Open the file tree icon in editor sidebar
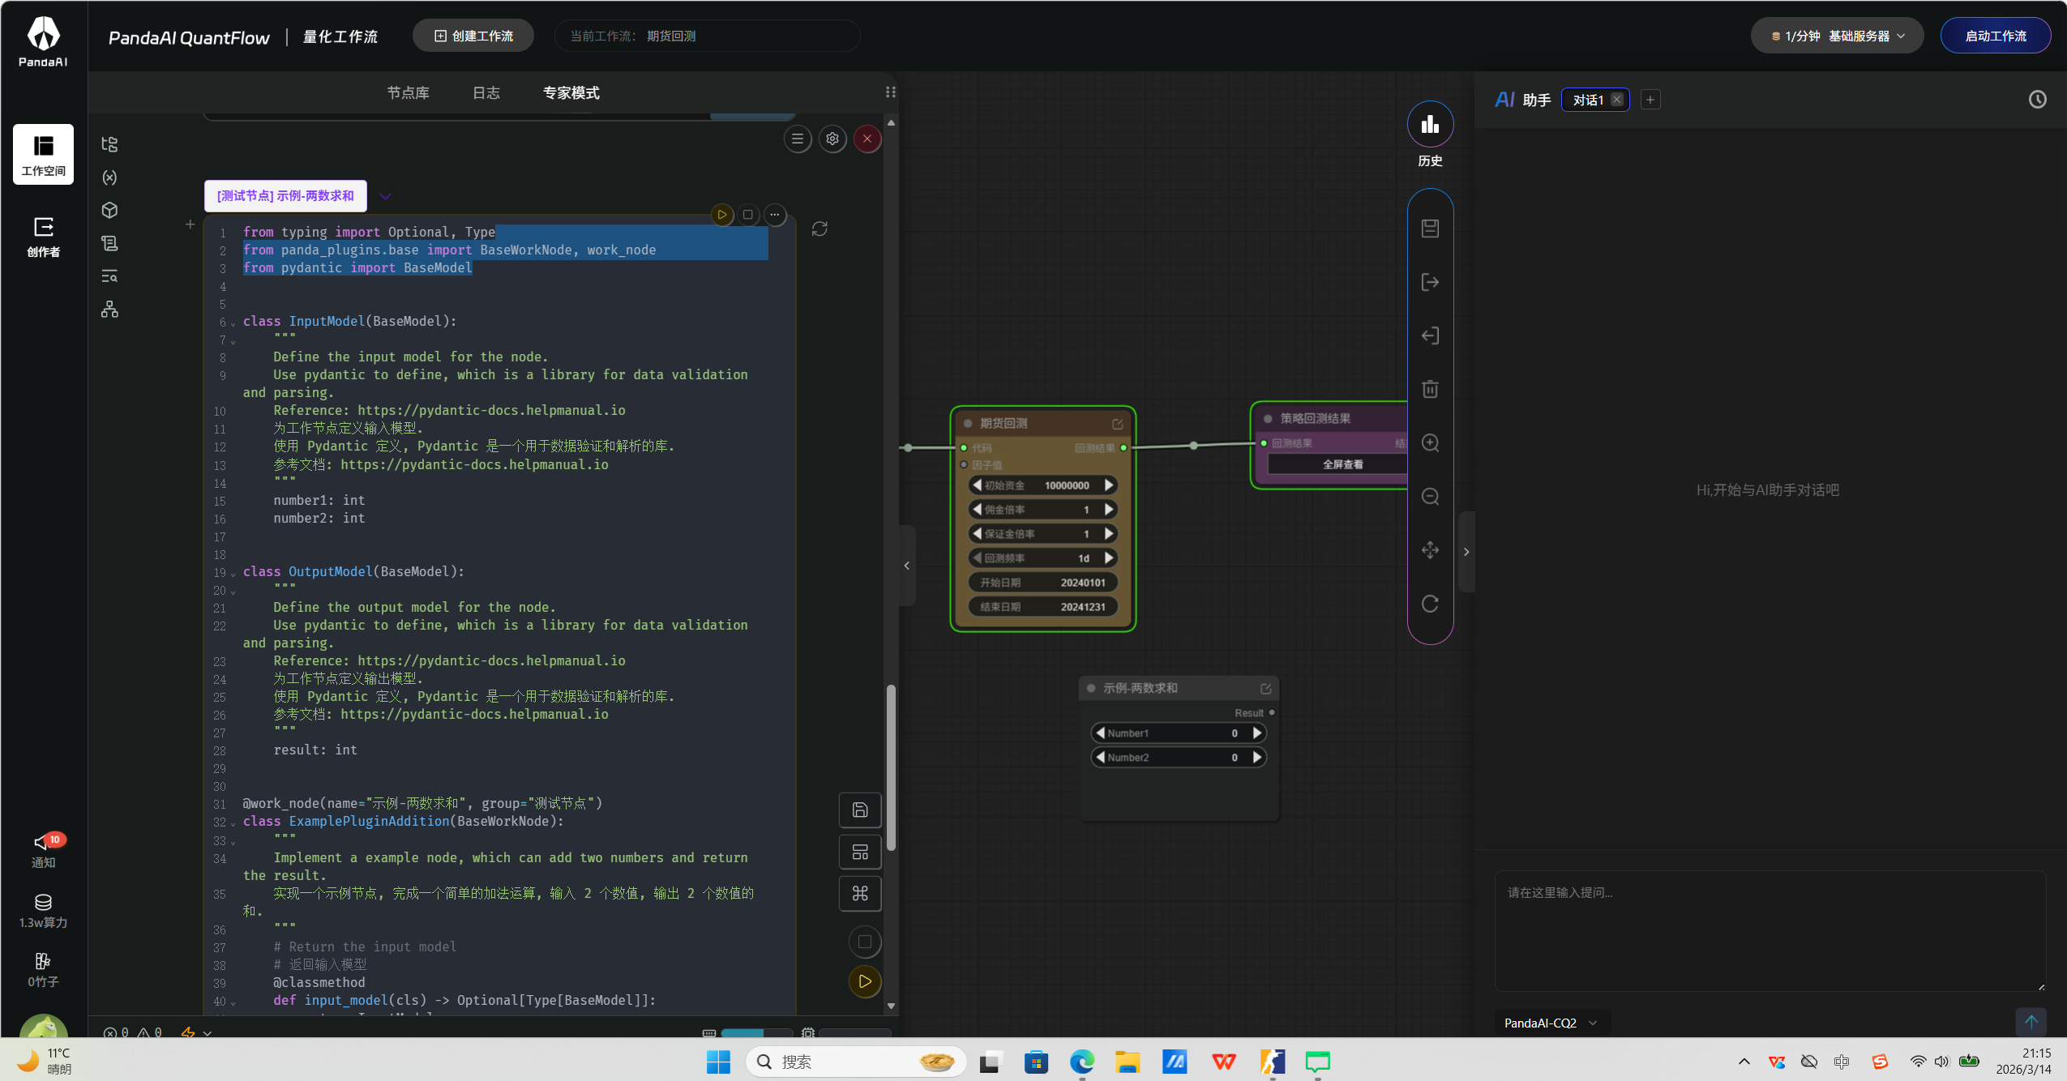Image resolution: width=2067 pixels, height=1081 pixels. (x=109, y=144)
